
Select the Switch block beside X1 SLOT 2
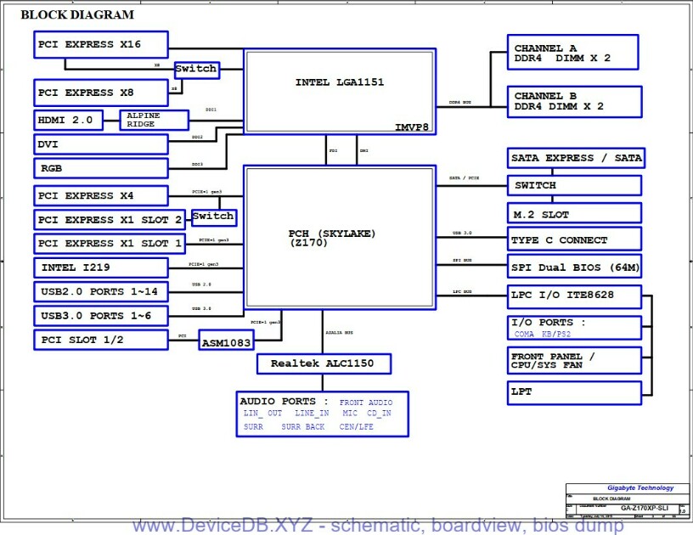point(214,217)
